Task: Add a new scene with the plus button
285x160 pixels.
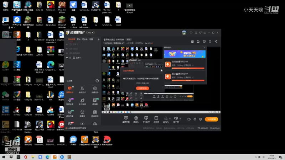Action: [x=99, y=39]
